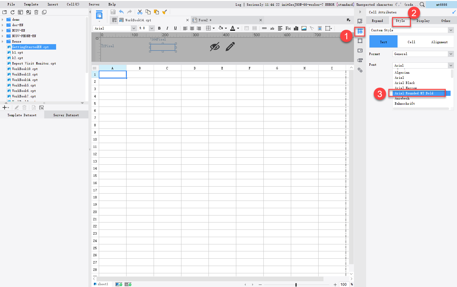Open the Custom Style dropdown
The image size is (457, 287).
click(x=411, y=30)
